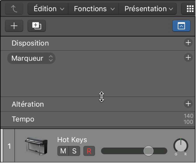Click the Hot Keys pan knob
Viewport: 196px width, 163px height.
point(181,146)
